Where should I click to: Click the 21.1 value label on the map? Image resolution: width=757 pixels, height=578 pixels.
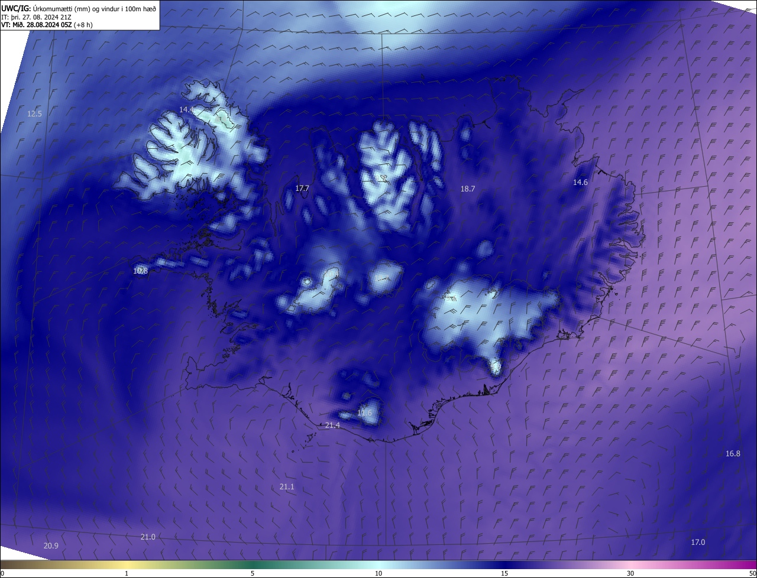pos(287,486)
